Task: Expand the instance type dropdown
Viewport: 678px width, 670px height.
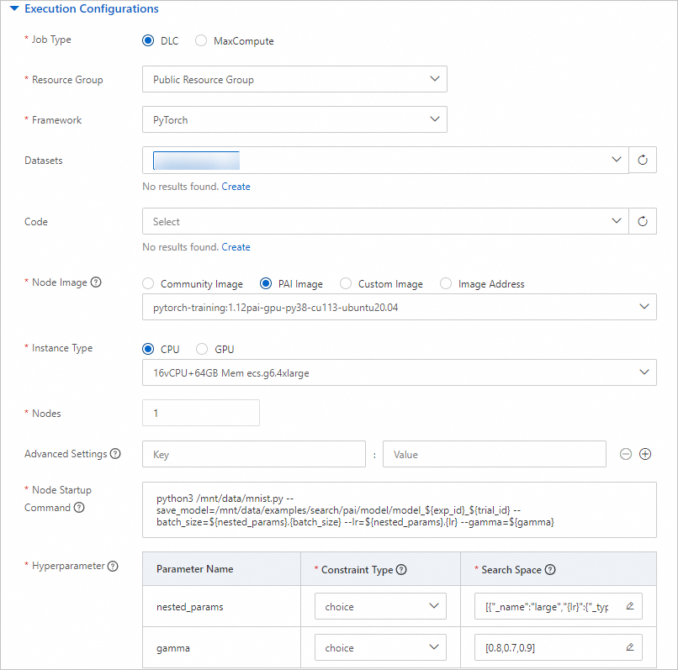Action: click(x=400, y=372)
